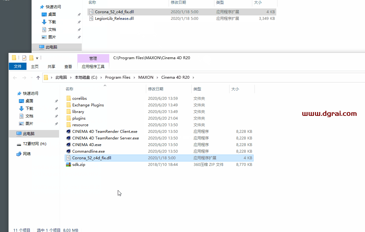Click the new folder icon in title bar

pos(31,58)
